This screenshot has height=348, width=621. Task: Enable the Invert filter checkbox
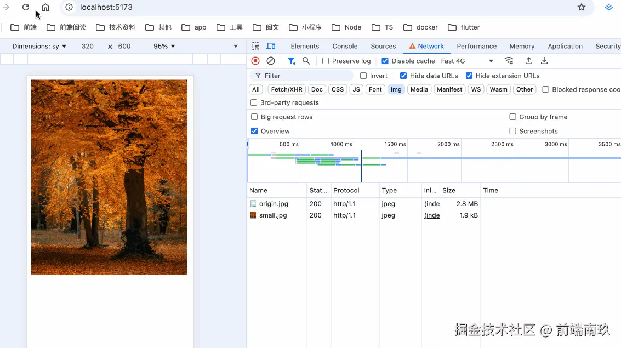pos(363,76)
